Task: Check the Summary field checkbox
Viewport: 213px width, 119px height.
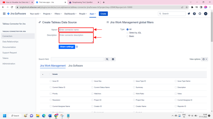Action: point(134,87)
